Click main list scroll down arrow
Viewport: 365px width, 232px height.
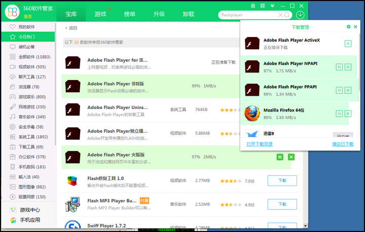pyautogui.click(x=305, y=226)
